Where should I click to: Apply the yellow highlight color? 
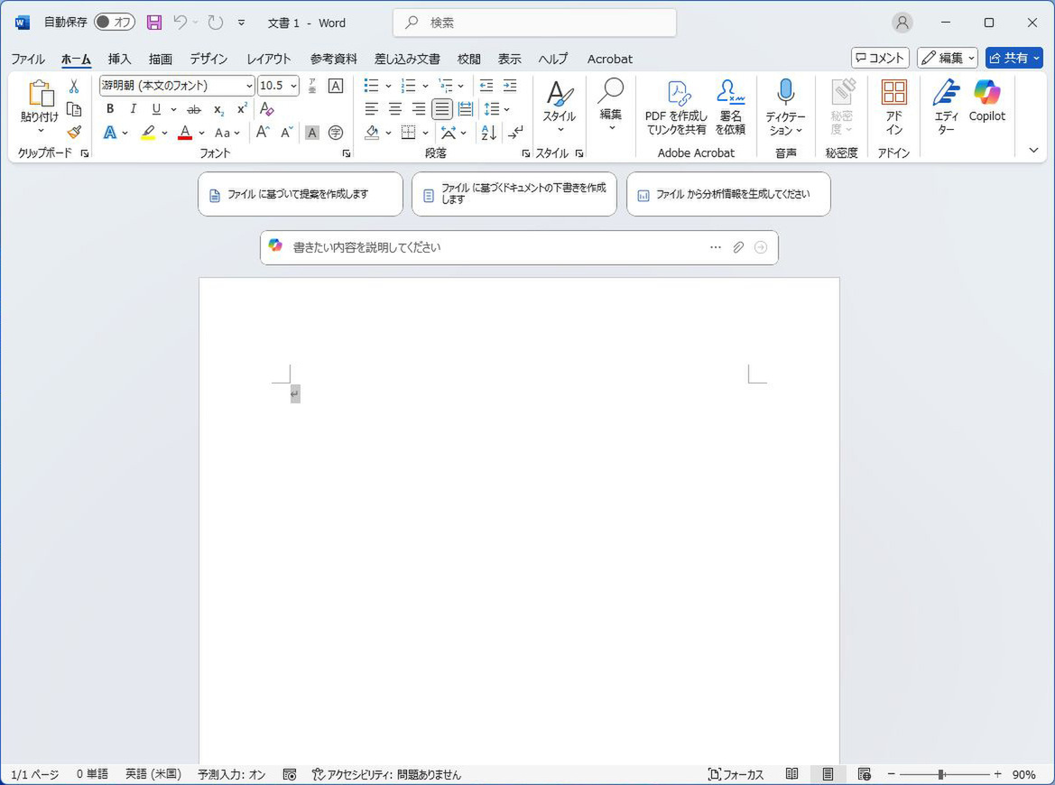click(149, 133)
